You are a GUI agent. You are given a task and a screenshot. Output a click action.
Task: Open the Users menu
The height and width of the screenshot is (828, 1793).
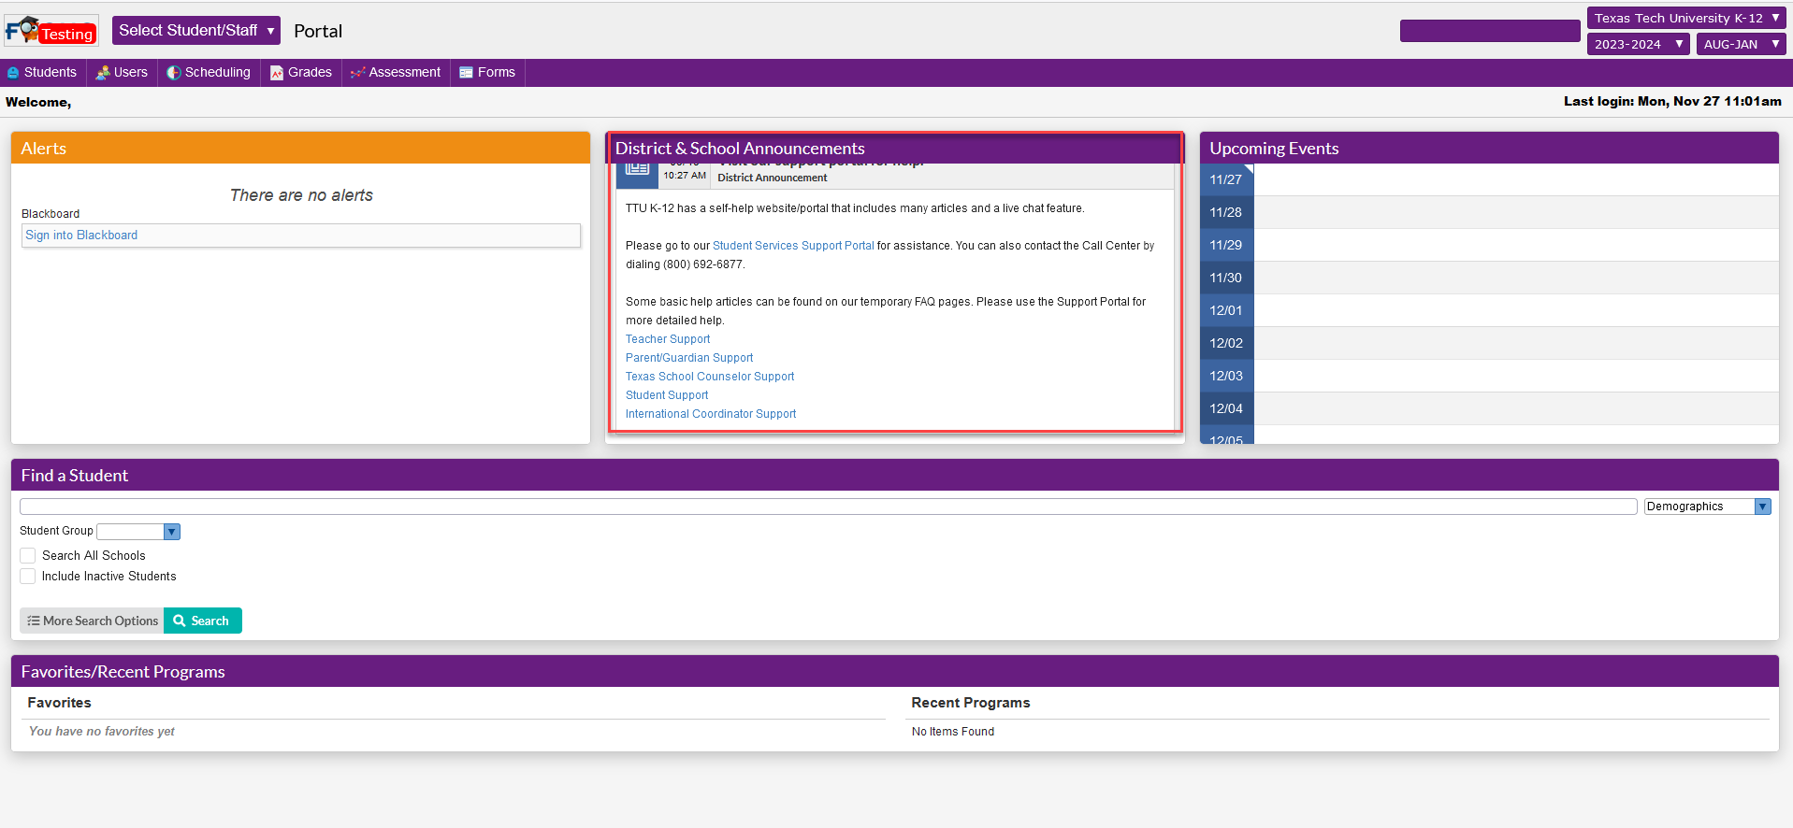[x=123, y=73]
